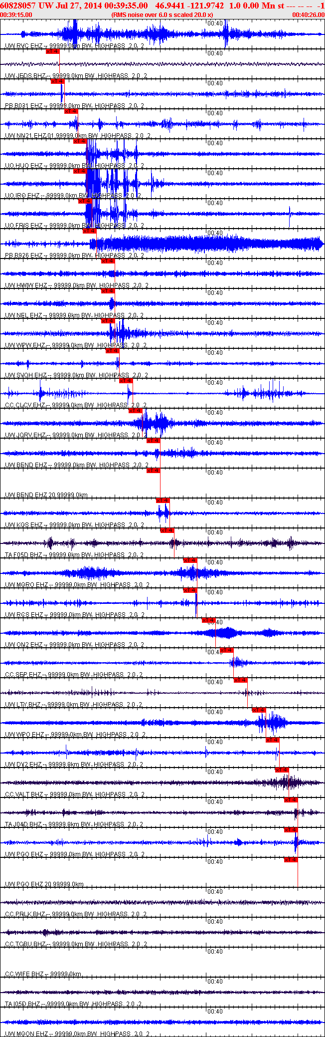The image size is (325, 1037).
Task: Select the red pick marker on SEP trace
Action: (227, 650)
